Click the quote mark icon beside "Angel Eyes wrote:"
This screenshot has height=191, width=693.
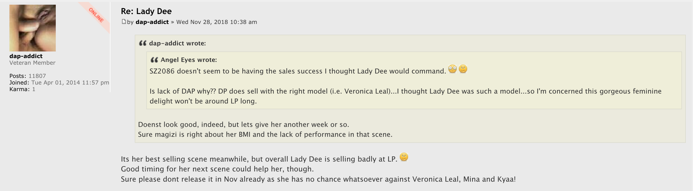(x=154, y=60)
